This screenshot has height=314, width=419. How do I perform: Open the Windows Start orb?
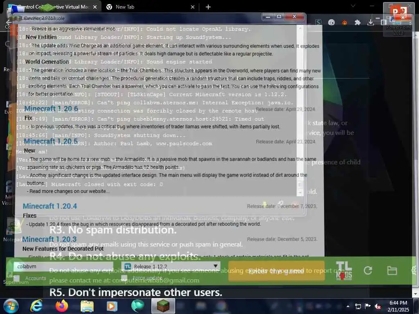[x=11, y=306]
